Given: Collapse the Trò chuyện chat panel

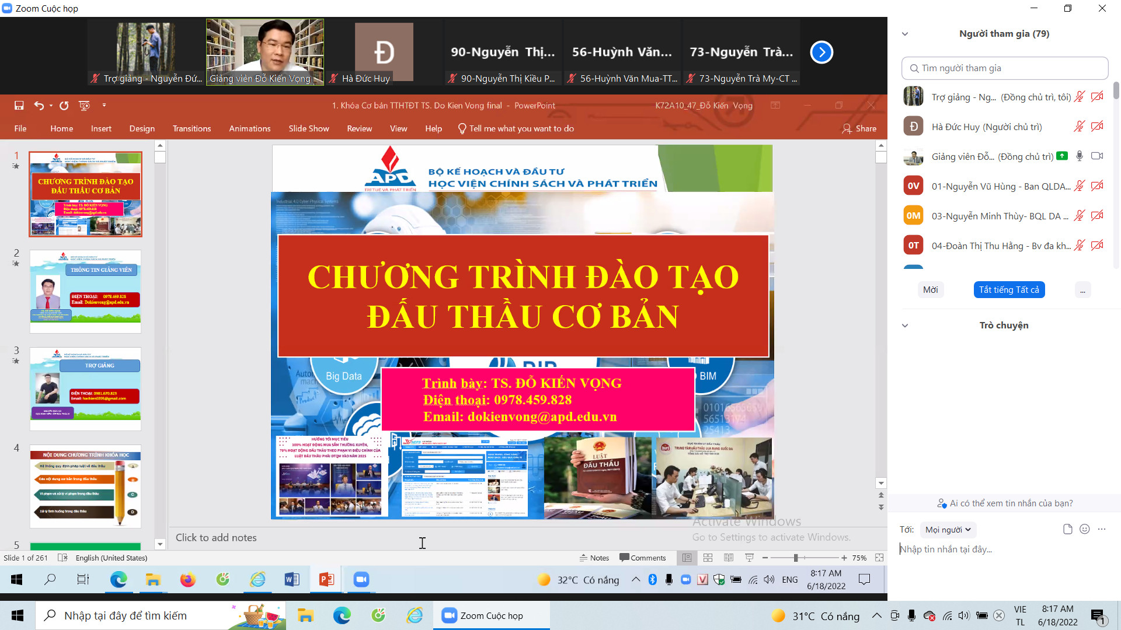Looking at the screenshot, I should [905, 325].
